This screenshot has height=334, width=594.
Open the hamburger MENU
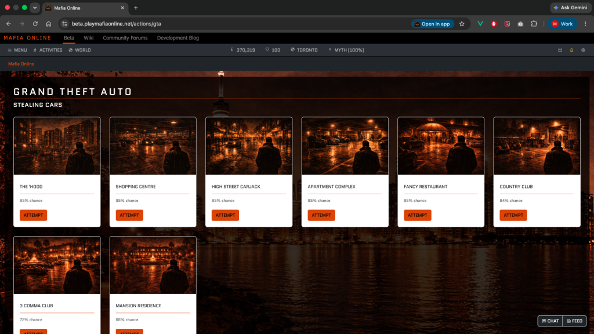(17, 50)
